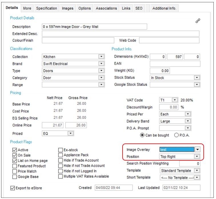
Task: Click the Last Updated date field
Action: pos(181,188)
